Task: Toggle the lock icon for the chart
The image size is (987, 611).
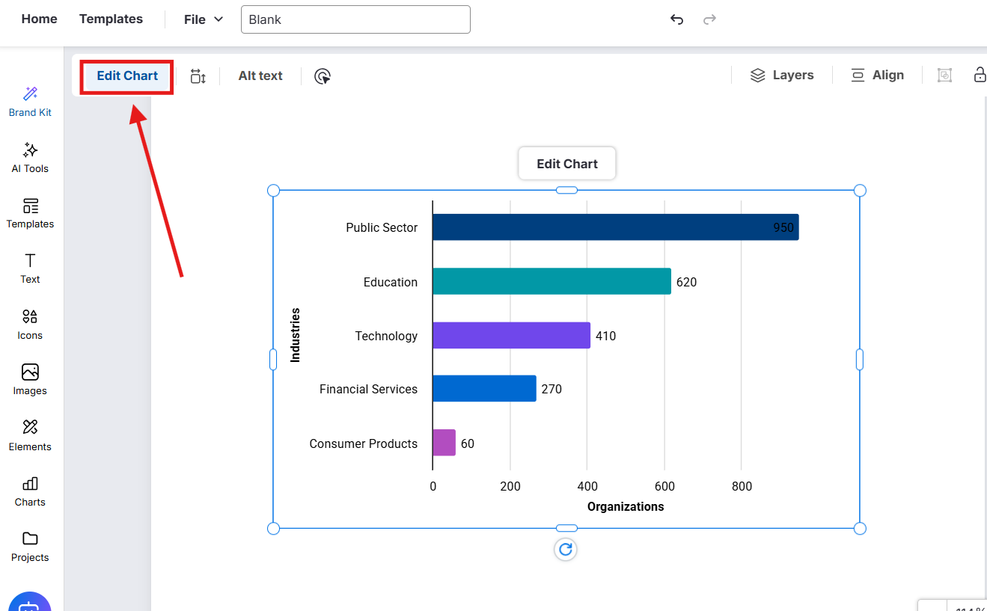Action: pos(979,75)
